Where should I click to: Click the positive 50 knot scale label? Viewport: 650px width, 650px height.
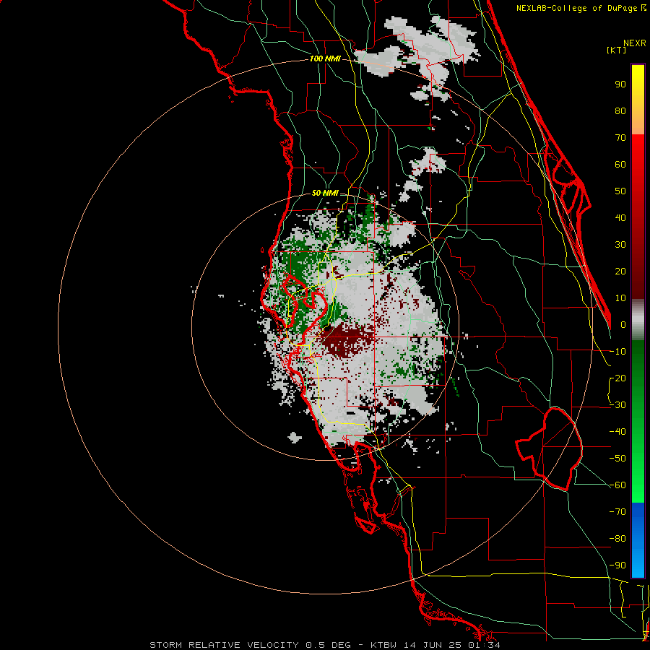point(620,191)
